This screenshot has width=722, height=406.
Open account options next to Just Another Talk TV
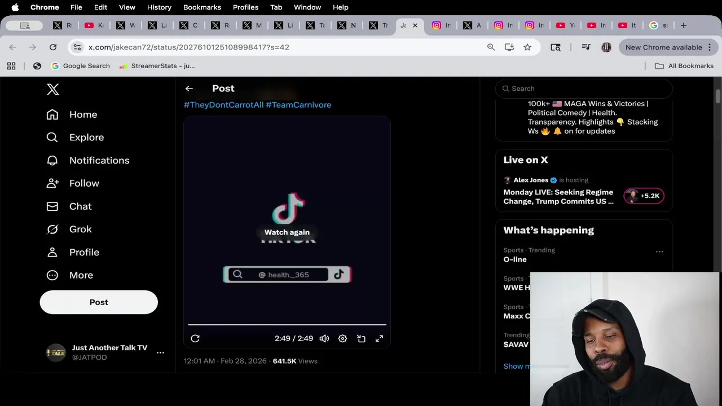point(160,352)
